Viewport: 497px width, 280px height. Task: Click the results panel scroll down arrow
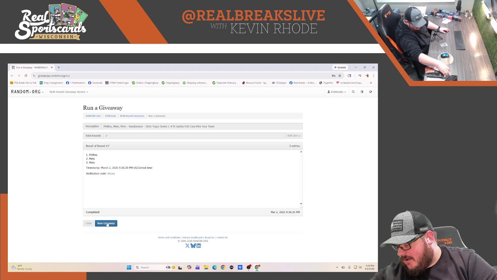[301, 204]
